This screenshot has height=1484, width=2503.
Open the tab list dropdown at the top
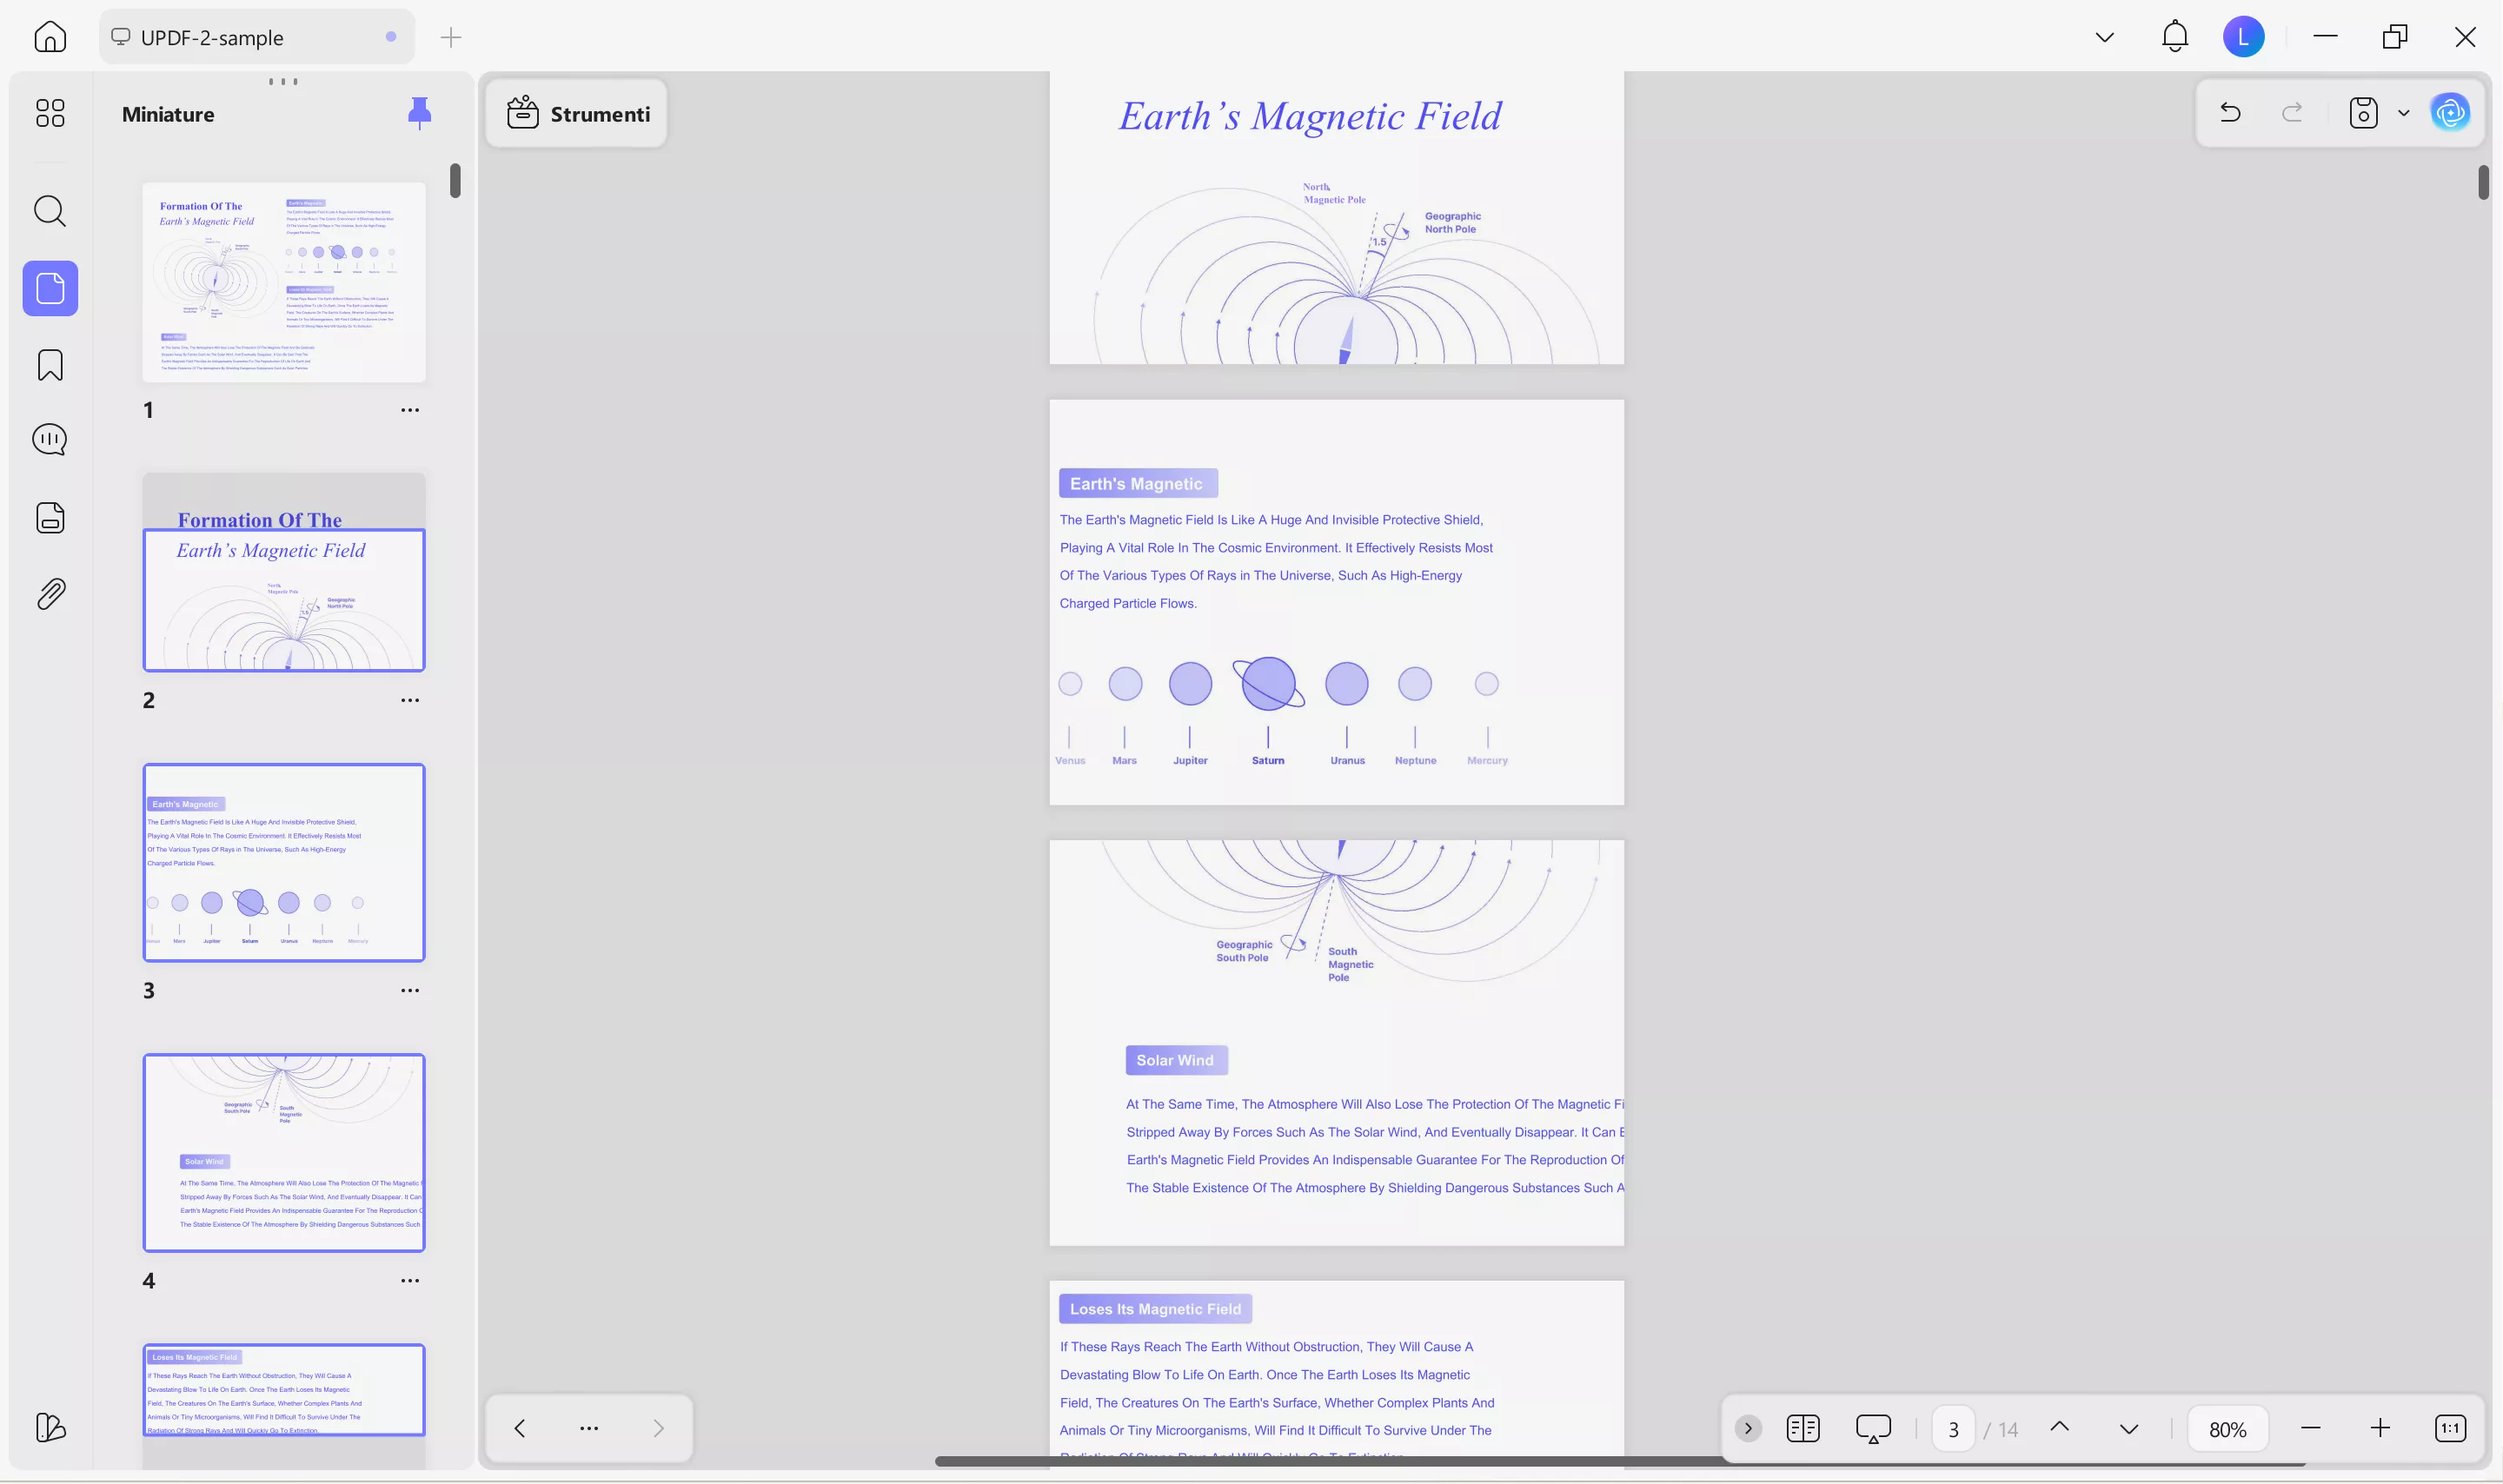[x=2104, y=36]
